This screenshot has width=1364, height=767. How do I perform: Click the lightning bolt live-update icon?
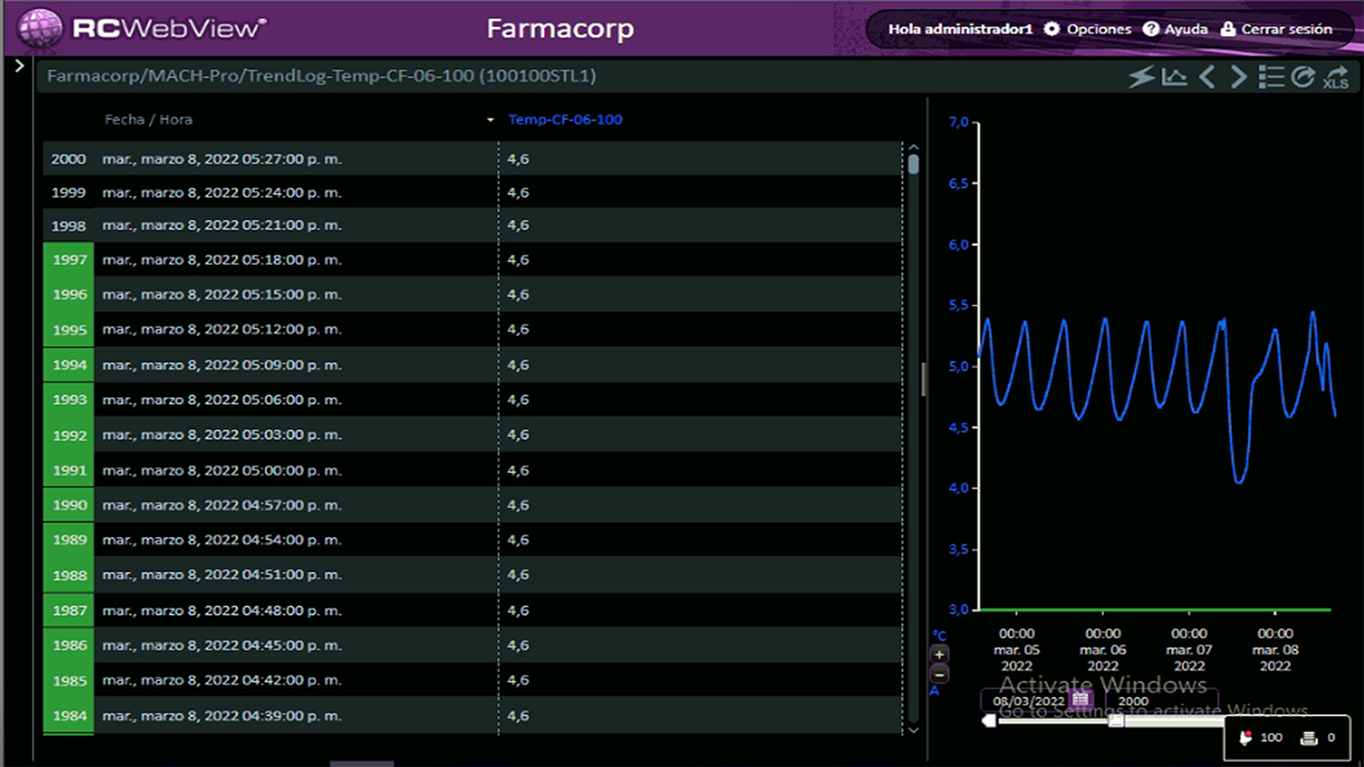(1141, 77)
